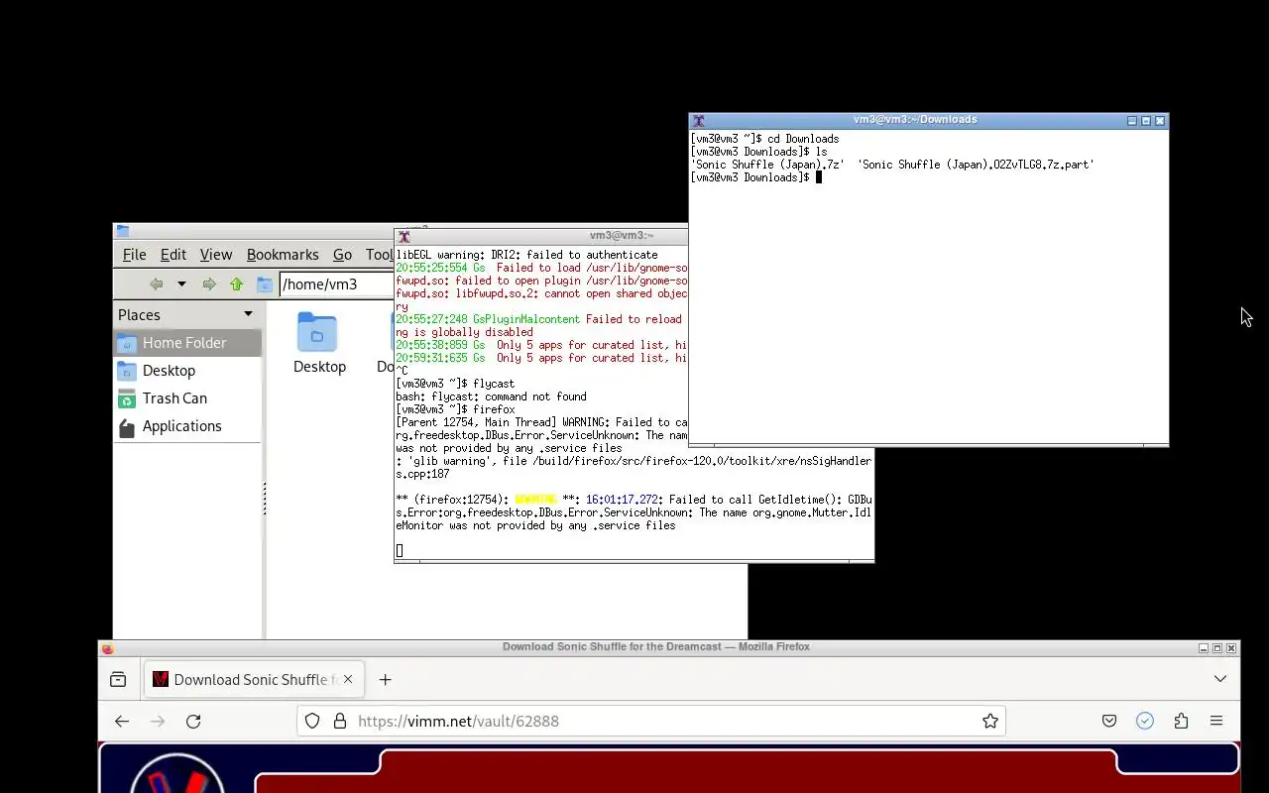Open the Bookmarks menu in the file manager
This screenshot has height=793, width=1269.
point(283,255)
